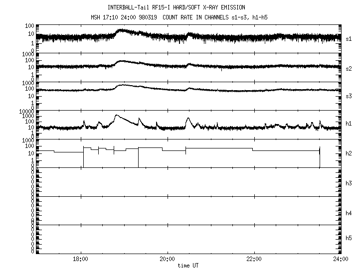This screenshot has height=274, width=359.
Task: Click the h3 channel label
Action: click(x=350, y=183)
